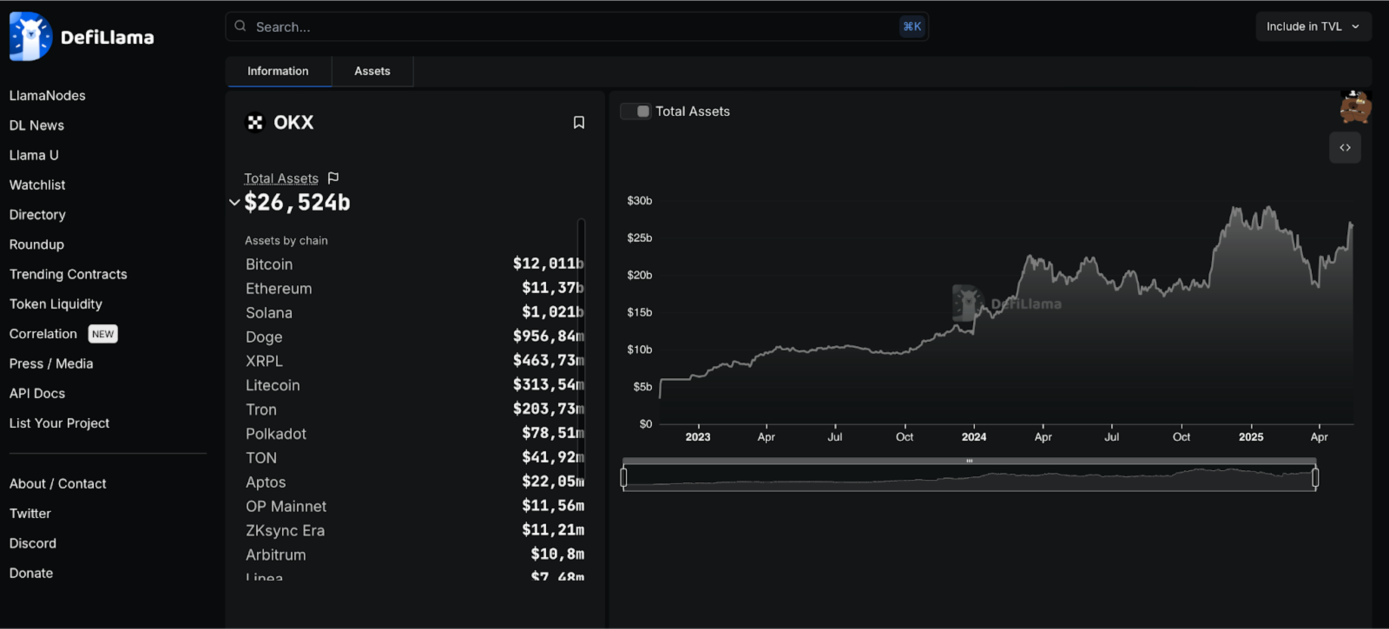
Task: Click the $30b label on chart axis
Action: click(640, 201)
